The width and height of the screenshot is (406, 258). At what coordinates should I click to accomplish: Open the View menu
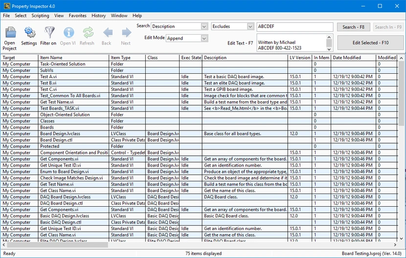[x=59, y=16]
